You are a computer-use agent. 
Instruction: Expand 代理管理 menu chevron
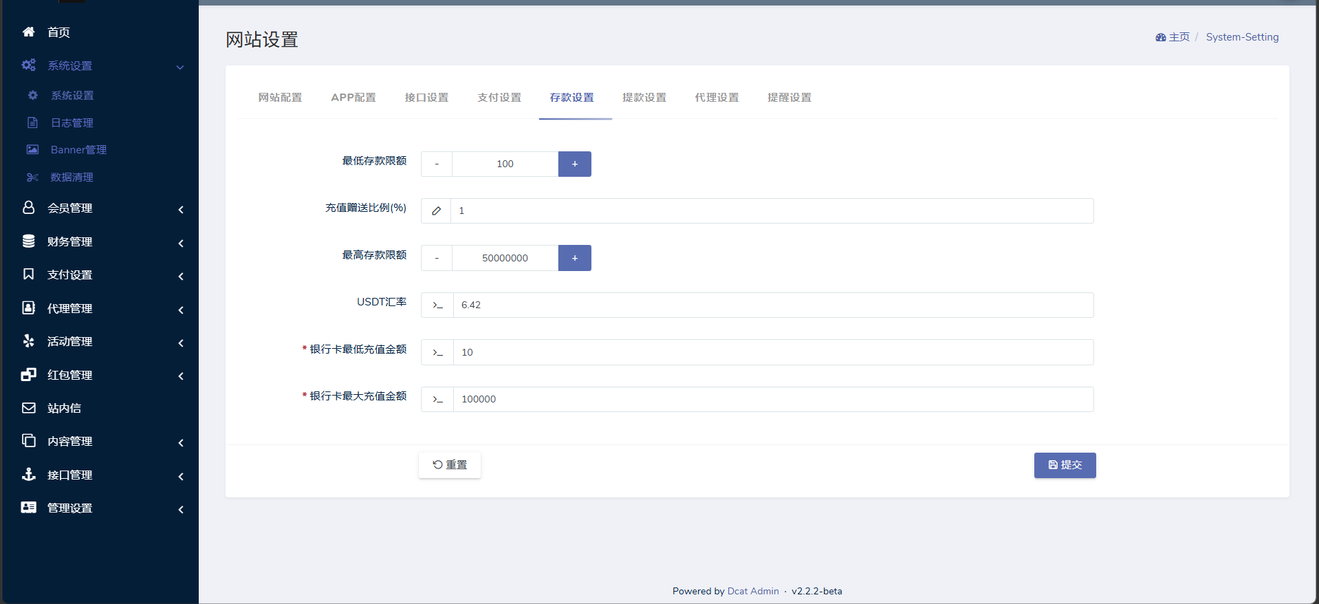click(x=181, y=310)
